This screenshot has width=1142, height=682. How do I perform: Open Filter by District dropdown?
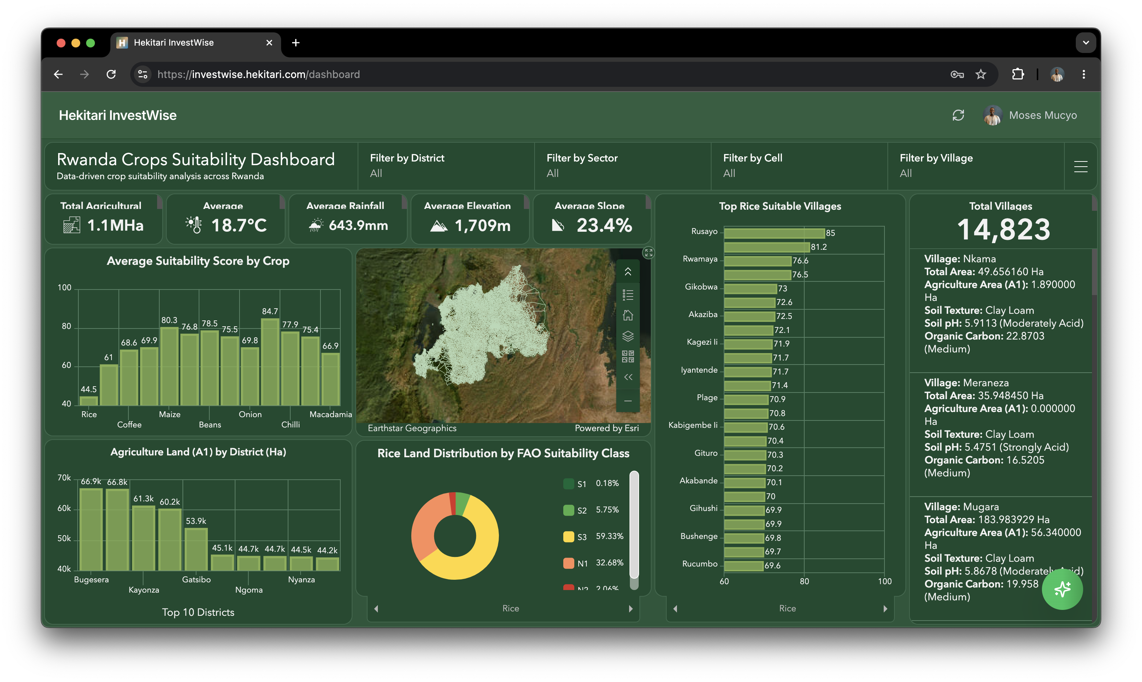(446, 166)
